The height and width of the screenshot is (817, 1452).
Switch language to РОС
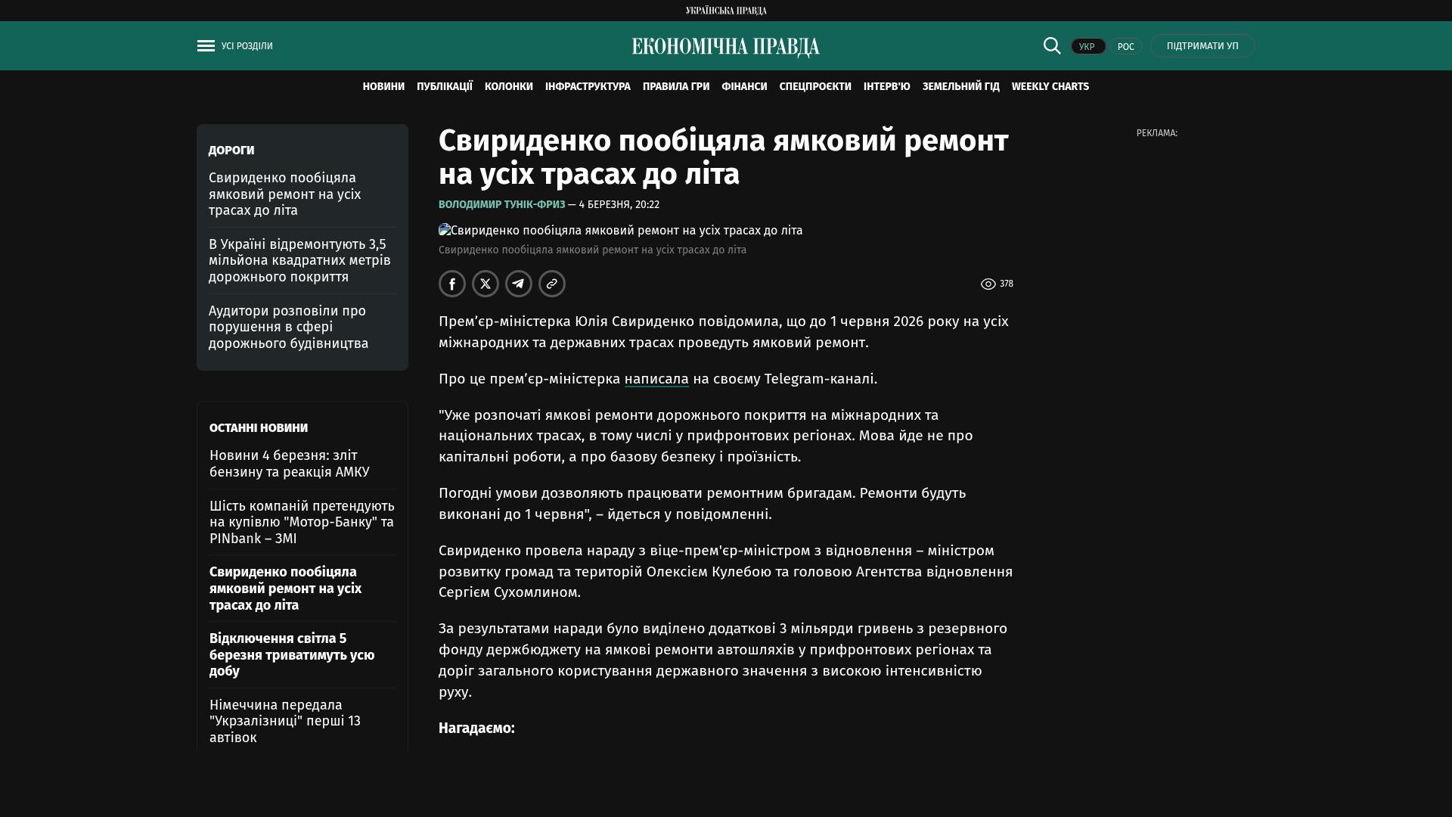click(1125, 47)
